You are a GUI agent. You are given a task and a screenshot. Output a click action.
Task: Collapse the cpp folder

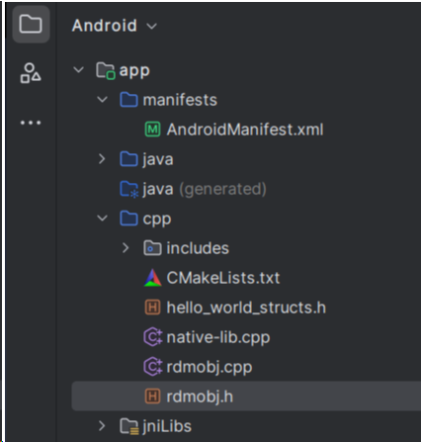(102, 219)
